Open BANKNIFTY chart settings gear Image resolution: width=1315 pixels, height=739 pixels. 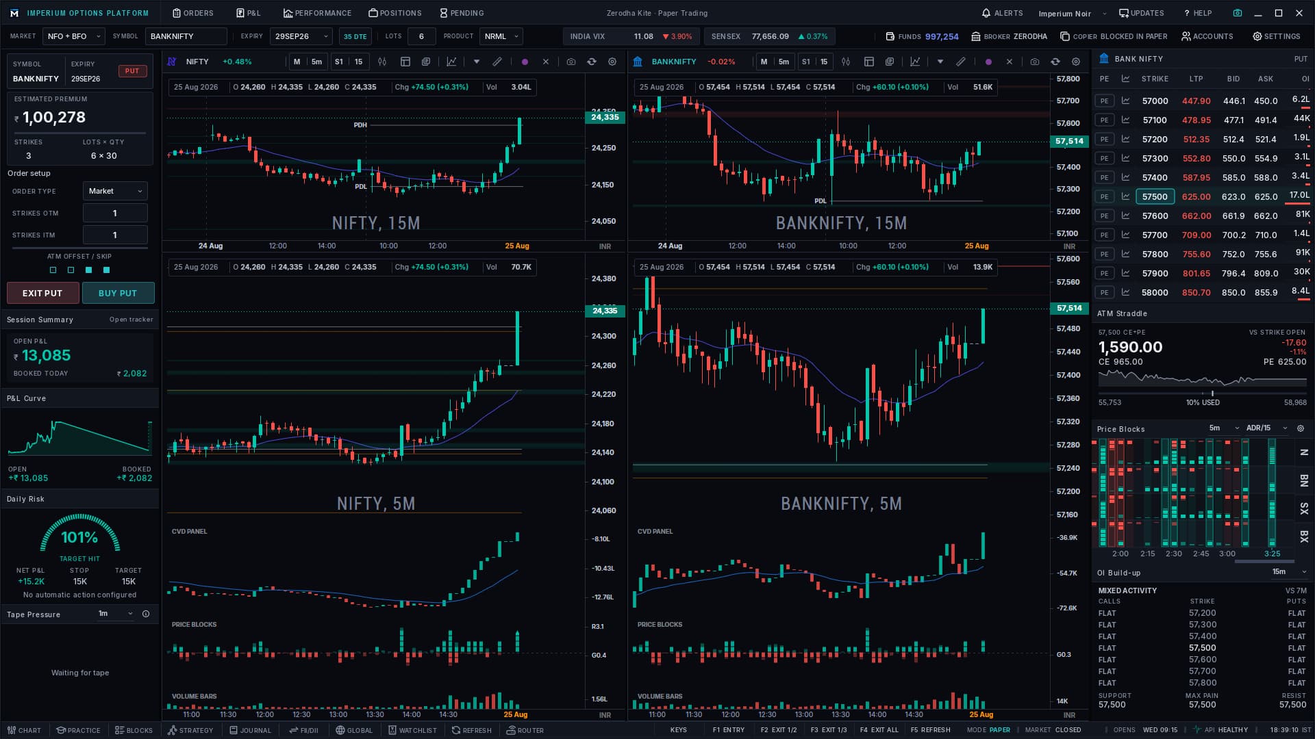pyautogui.click(x=1076, y=62)
